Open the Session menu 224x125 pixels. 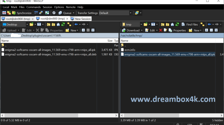(x=47, y=7)
